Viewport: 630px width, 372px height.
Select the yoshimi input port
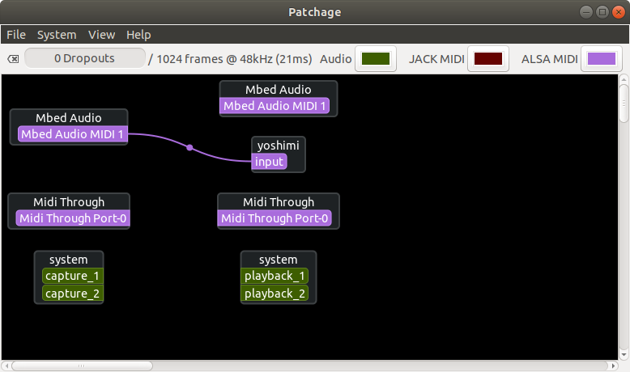click(x=269, y=162)
